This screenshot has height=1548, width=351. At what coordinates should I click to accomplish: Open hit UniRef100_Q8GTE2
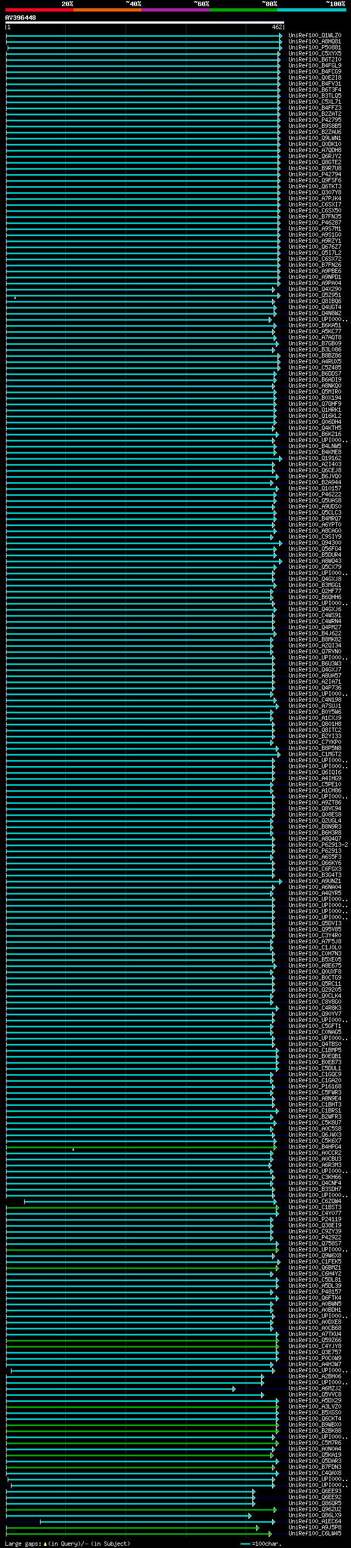[315, 162]
